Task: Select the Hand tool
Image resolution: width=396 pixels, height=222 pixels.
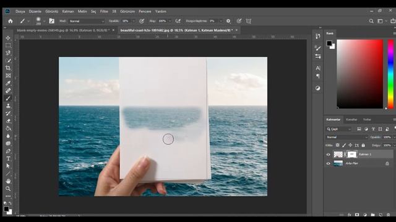Action: (x=8, y=181)
